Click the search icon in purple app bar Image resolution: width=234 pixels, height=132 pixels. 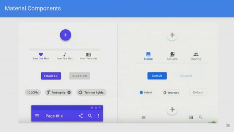(x=90, y=116)
